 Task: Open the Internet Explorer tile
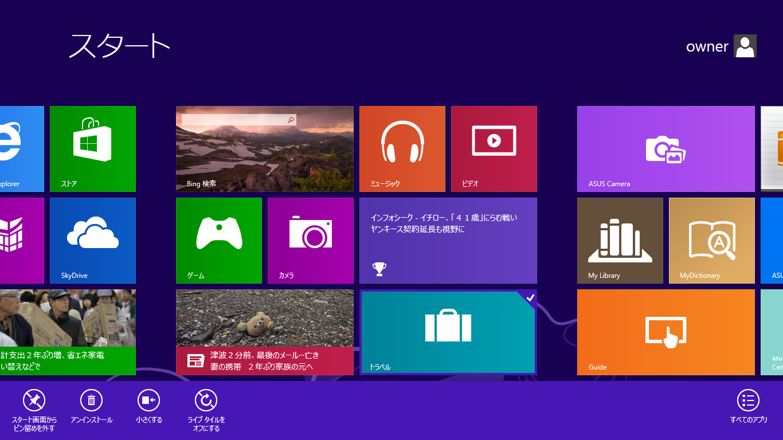[x=22, y=149]
